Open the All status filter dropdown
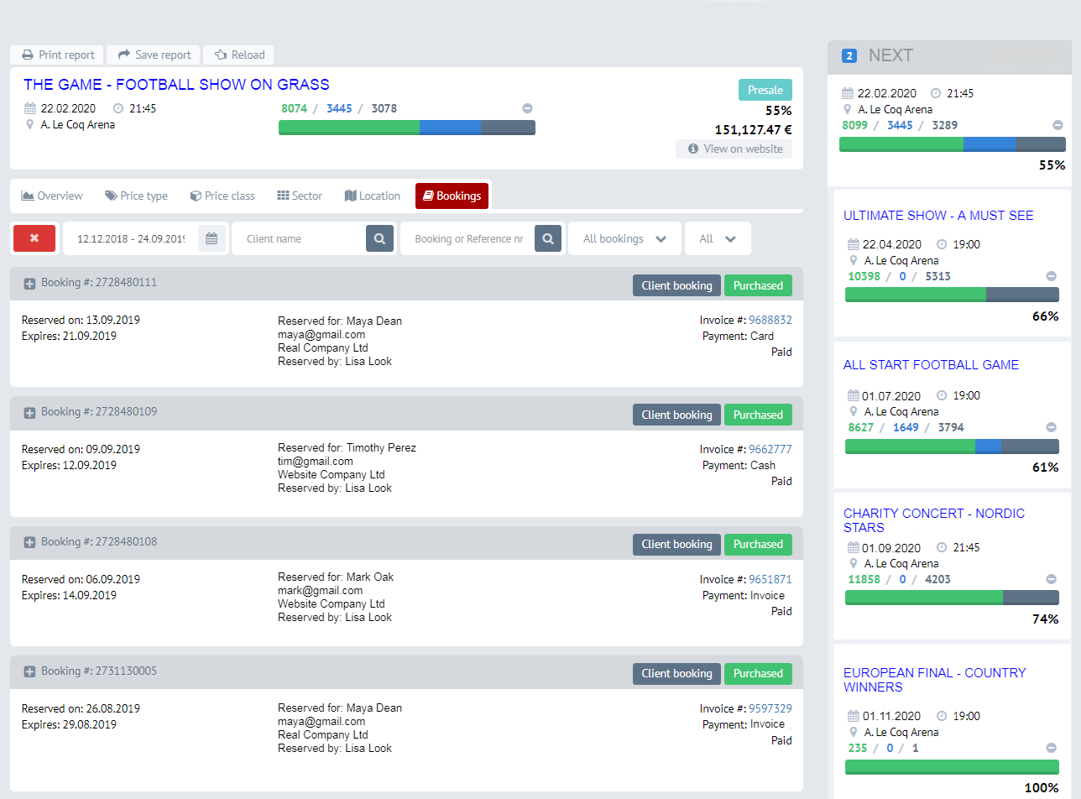1081x799 pixels. [718, 238]
